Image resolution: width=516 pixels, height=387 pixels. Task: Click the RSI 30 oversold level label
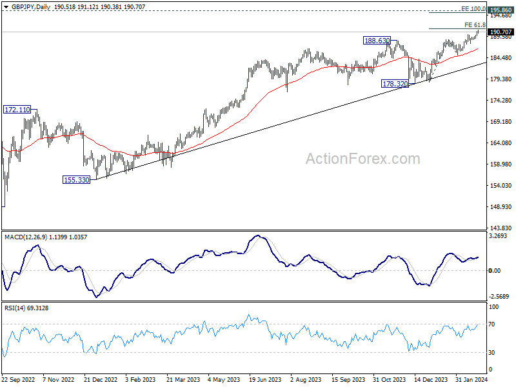(491, 352)
